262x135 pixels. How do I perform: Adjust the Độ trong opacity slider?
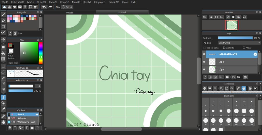click(x=235, y=38)
